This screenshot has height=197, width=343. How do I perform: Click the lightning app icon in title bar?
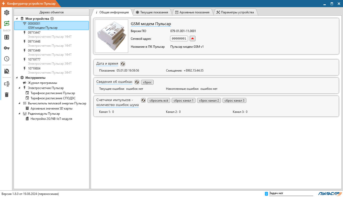[x=4, y=4]
